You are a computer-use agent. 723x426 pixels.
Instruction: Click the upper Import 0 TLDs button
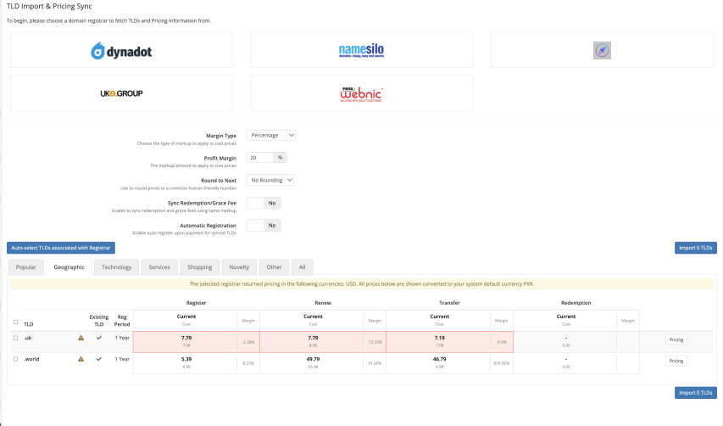tap(695, 248)
